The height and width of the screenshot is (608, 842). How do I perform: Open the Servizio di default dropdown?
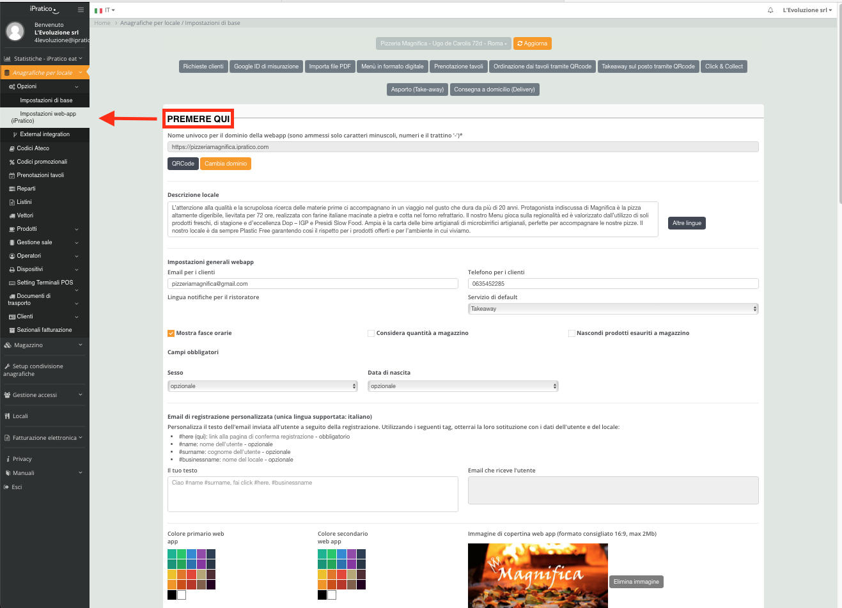pos(612,309)
